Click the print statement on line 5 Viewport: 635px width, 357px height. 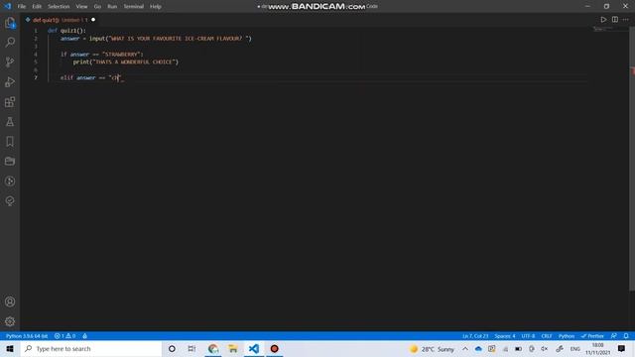(126, 61)
